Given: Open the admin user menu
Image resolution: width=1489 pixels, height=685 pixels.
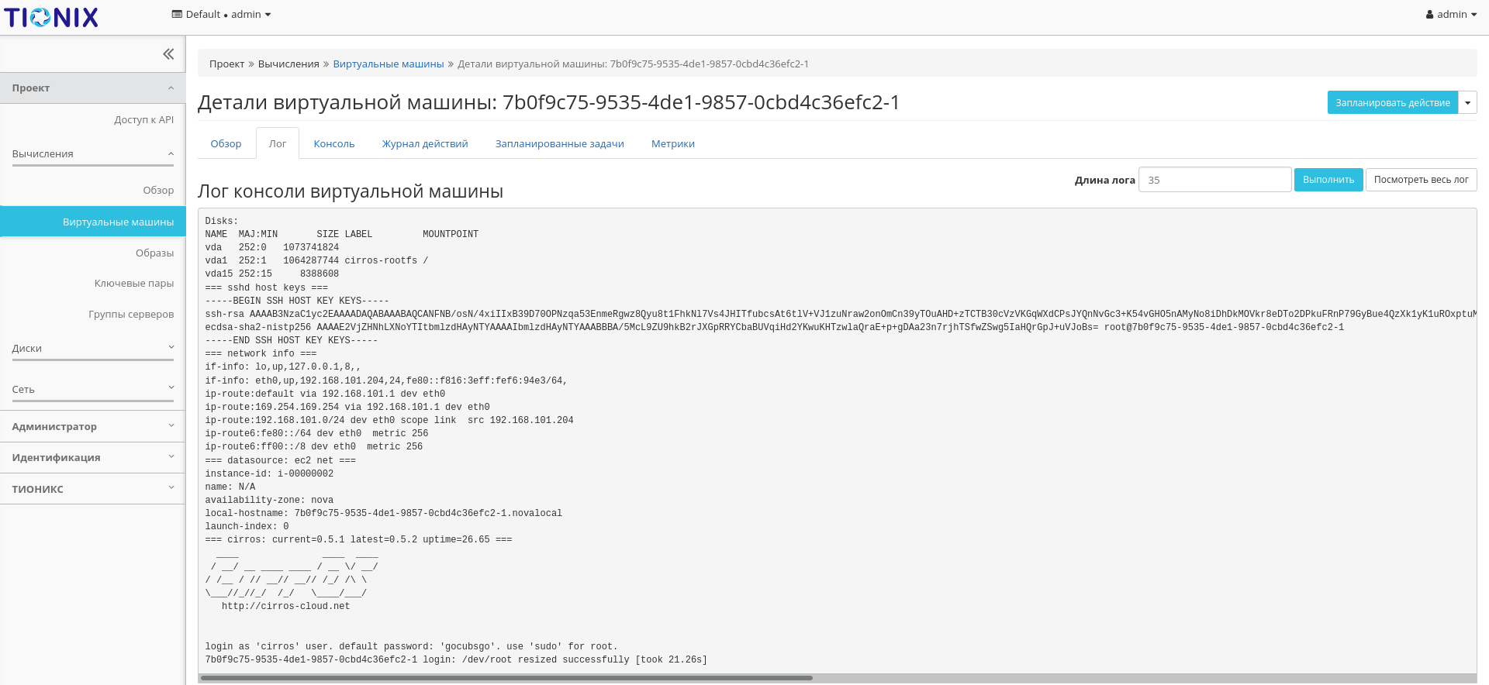Looking at the screenshot, I should [x=1450, y=15].
